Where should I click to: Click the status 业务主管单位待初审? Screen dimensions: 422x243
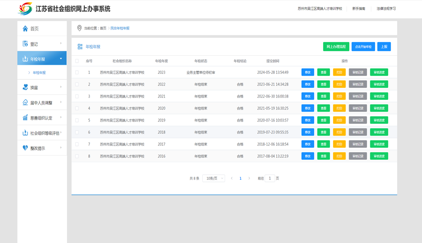click(x=201, y=73)
